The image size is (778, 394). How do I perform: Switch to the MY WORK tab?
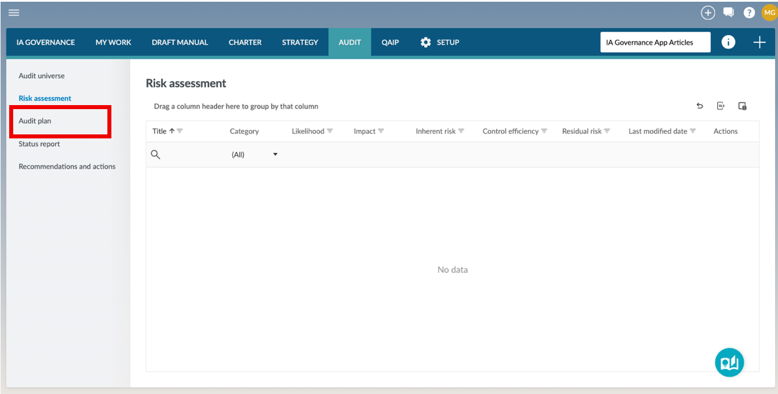pyautogui.click(x=114, y=42)
